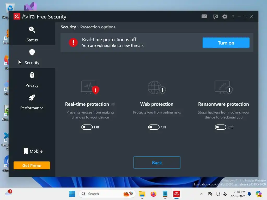The image size is (267, 200).
Task: Open the Notepad taskbar icon
Action: [x=165, y=194]
